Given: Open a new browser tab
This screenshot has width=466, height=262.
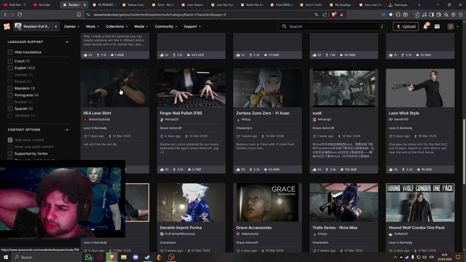Looking at the screenshot, I should (419, 5).
